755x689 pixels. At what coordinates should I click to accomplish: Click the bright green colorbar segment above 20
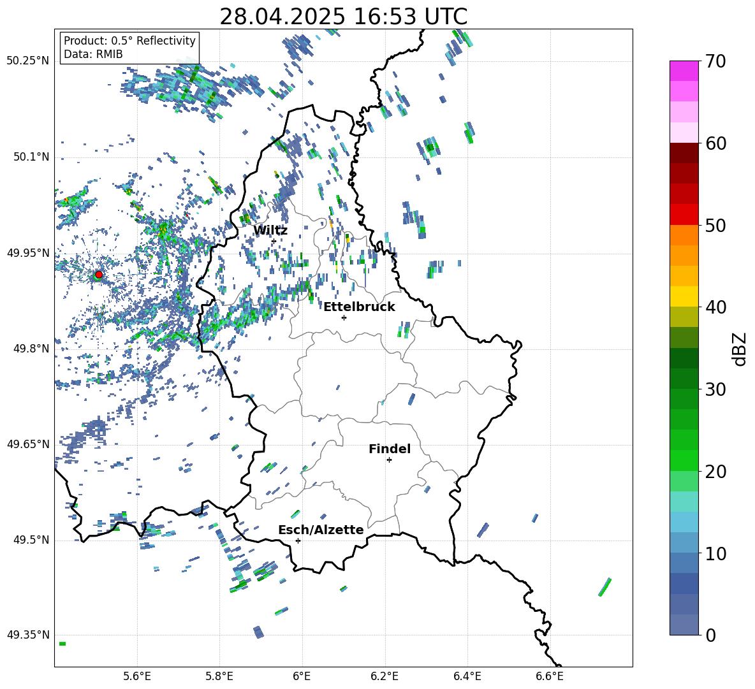(684, 460)
